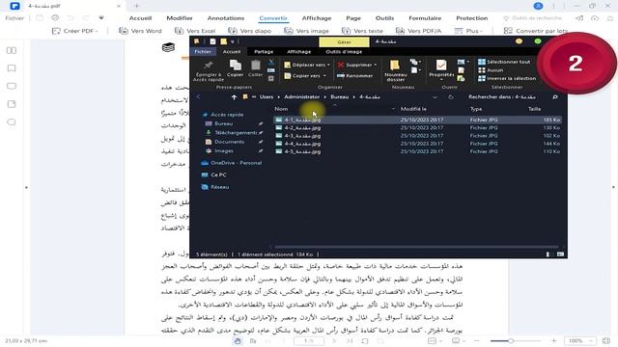Open the Protection tab in PDFelement
618x347 pixels.
coord(472,18)
